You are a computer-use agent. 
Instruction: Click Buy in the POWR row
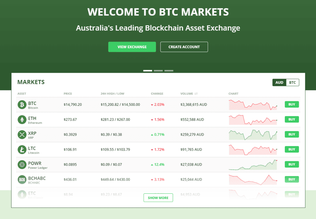click(292, 164)
